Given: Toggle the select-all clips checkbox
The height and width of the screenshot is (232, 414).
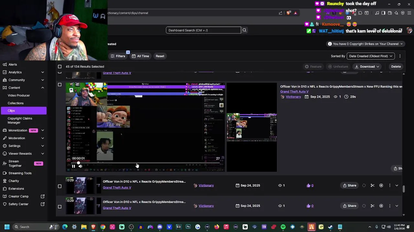Looking at the screenshot, I should pyautogui.click(x=60, y=67).
